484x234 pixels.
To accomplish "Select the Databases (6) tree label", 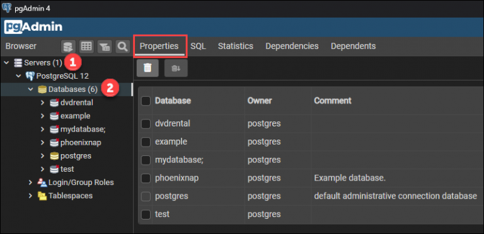I will pyautogui.click(x=73, y=89).
